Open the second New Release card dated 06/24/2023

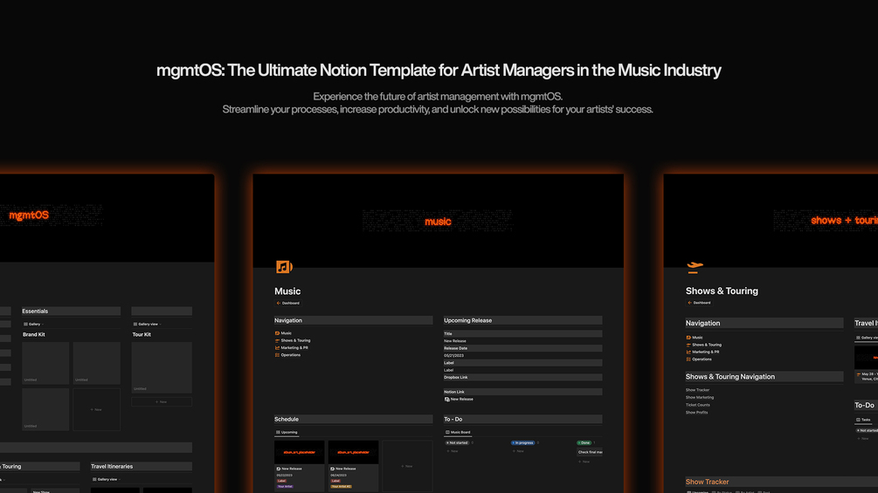point(353,466)
